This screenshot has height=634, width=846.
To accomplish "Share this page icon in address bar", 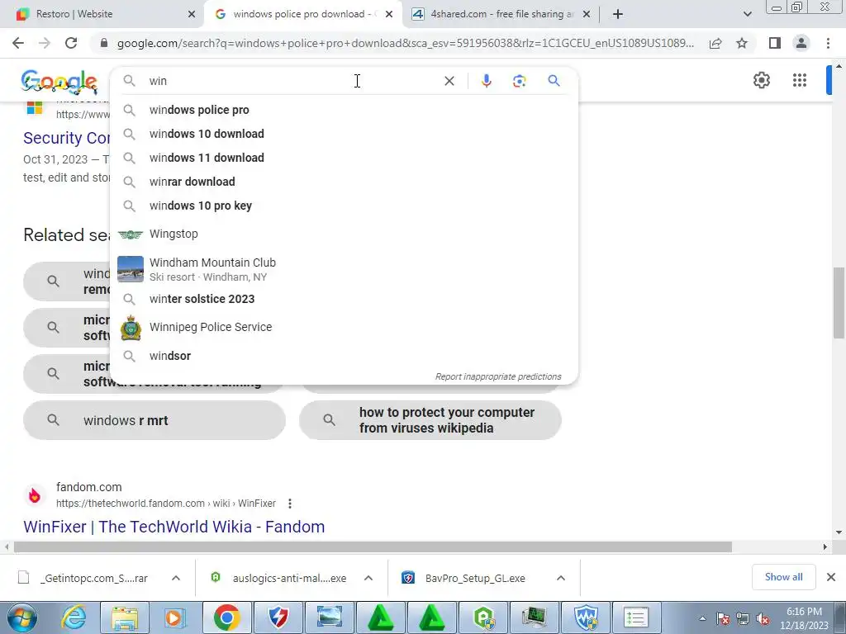I will pyautogui.click(x=715, y=43).
